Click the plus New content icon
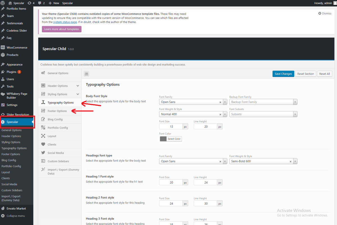This screenshot has width=337, height=225. click(x=50, y=3)
